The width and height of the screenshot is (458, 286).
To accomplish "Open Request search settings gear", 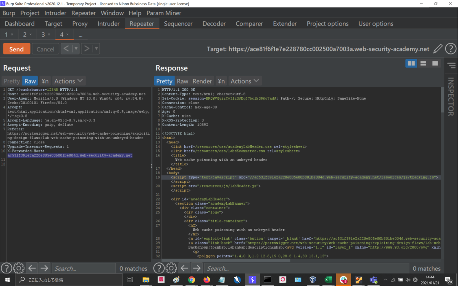I will coord(19,268).
